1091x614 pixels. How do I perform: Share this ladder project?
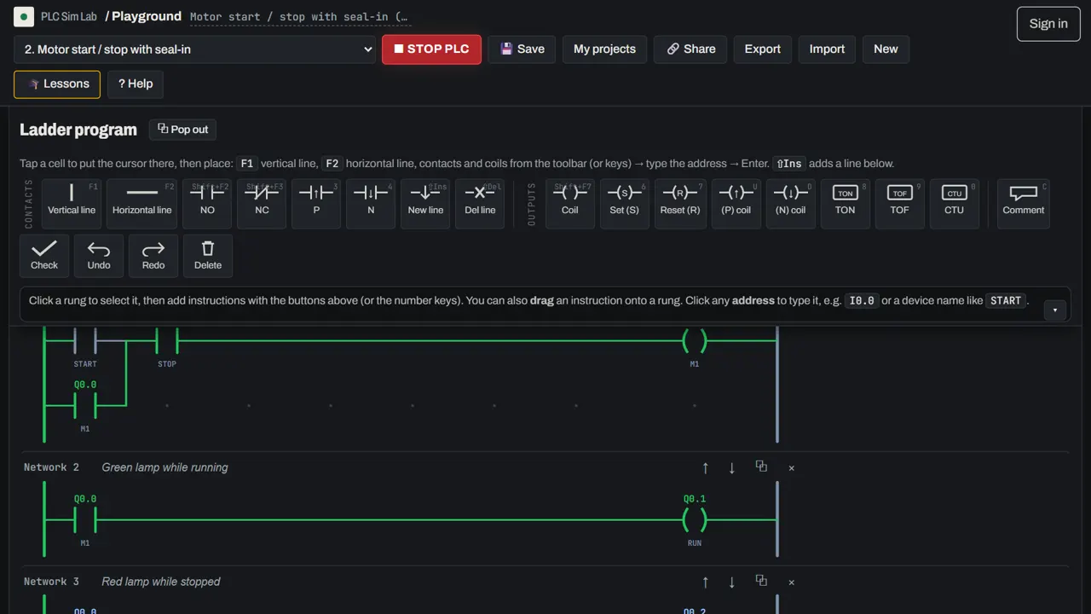pyautogui.click(x=690, y=49)
